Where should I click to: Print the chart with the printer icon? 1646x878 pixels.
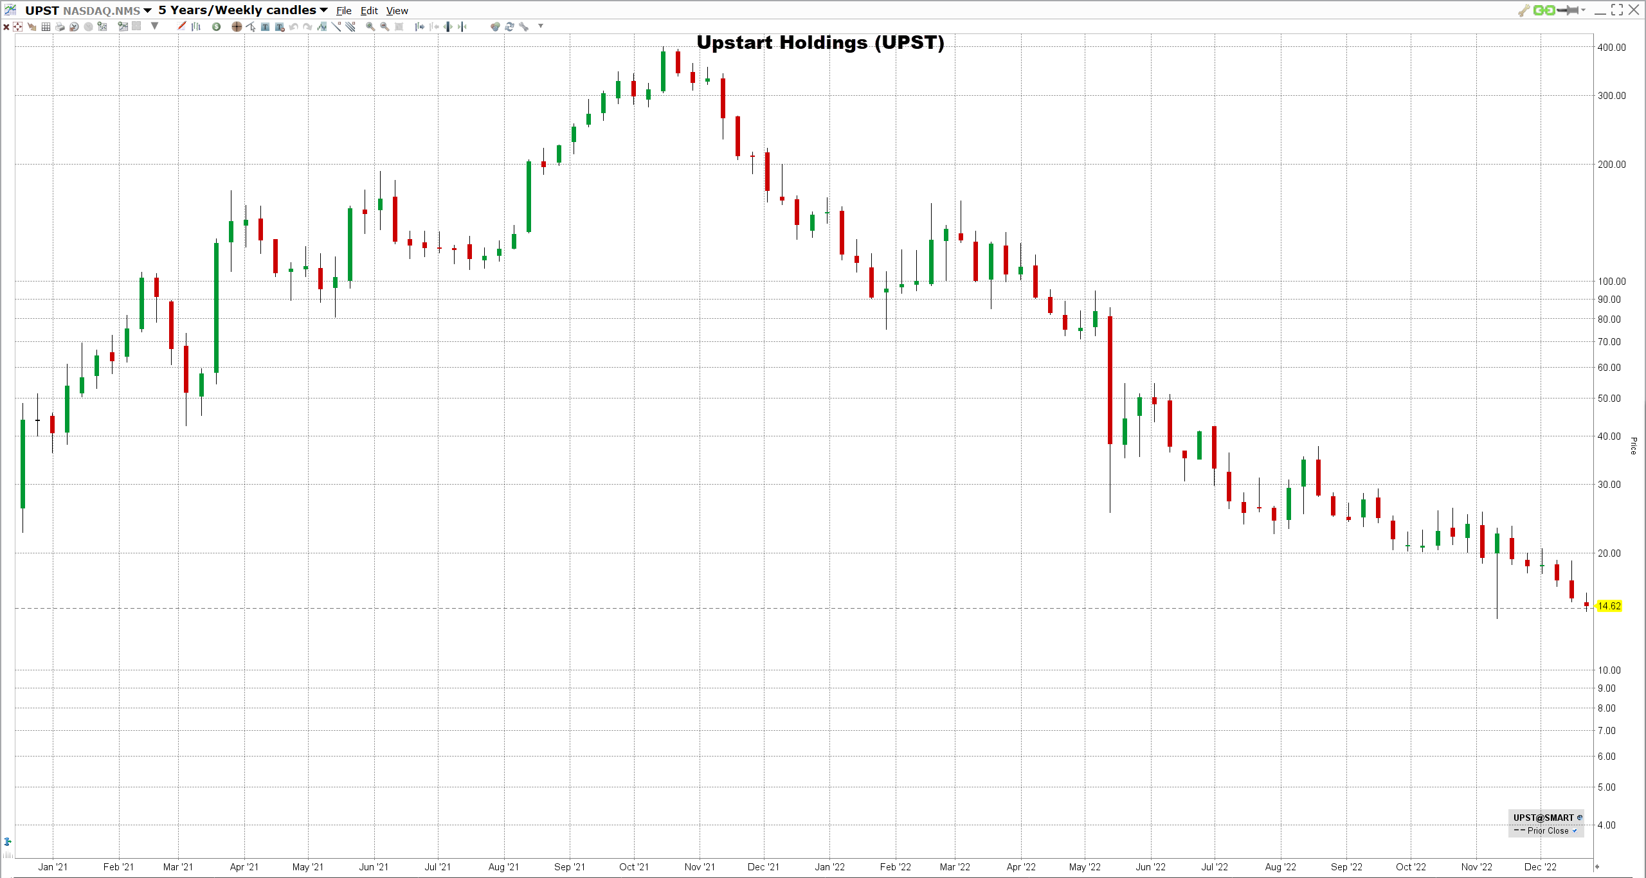(60, 26)
